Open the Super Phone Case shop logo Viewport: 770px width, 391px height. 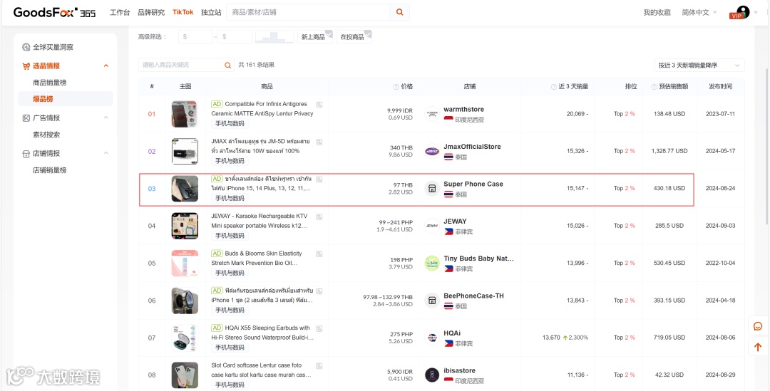tap(431, 189)
